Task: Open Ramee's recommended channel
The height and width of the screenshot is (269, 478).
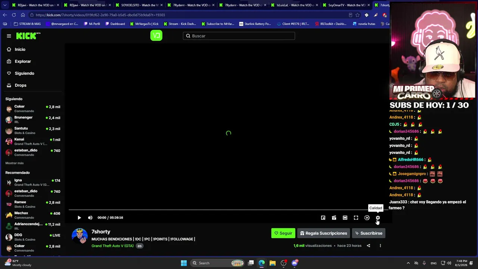Action: (33, 204)
